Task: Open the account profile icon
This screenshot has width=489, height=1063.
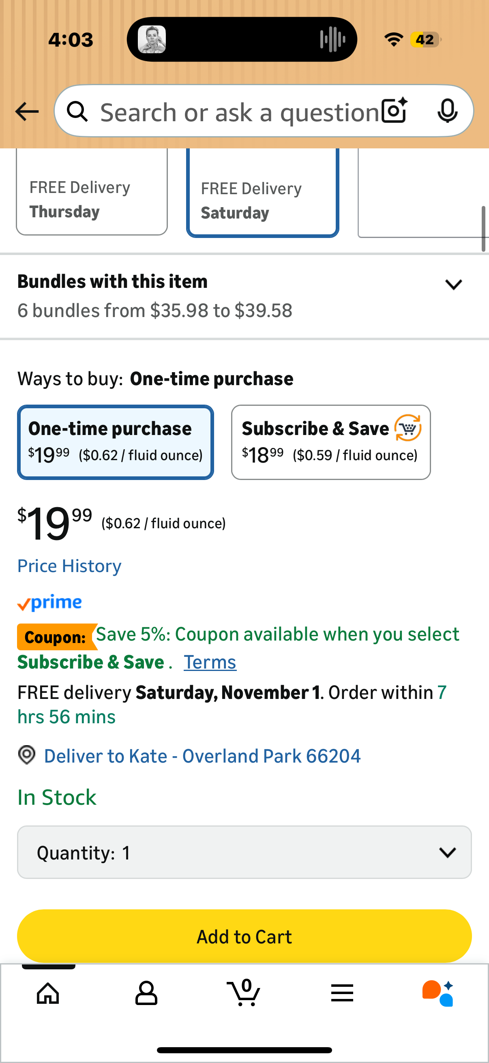Action: pyautogui.click(x=146, y=993)
